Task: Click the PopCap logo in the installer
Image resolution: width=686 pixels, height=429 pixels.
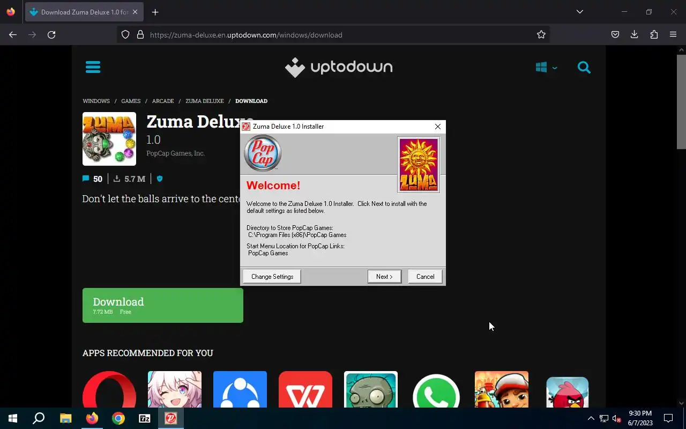Action: (263, 153)
